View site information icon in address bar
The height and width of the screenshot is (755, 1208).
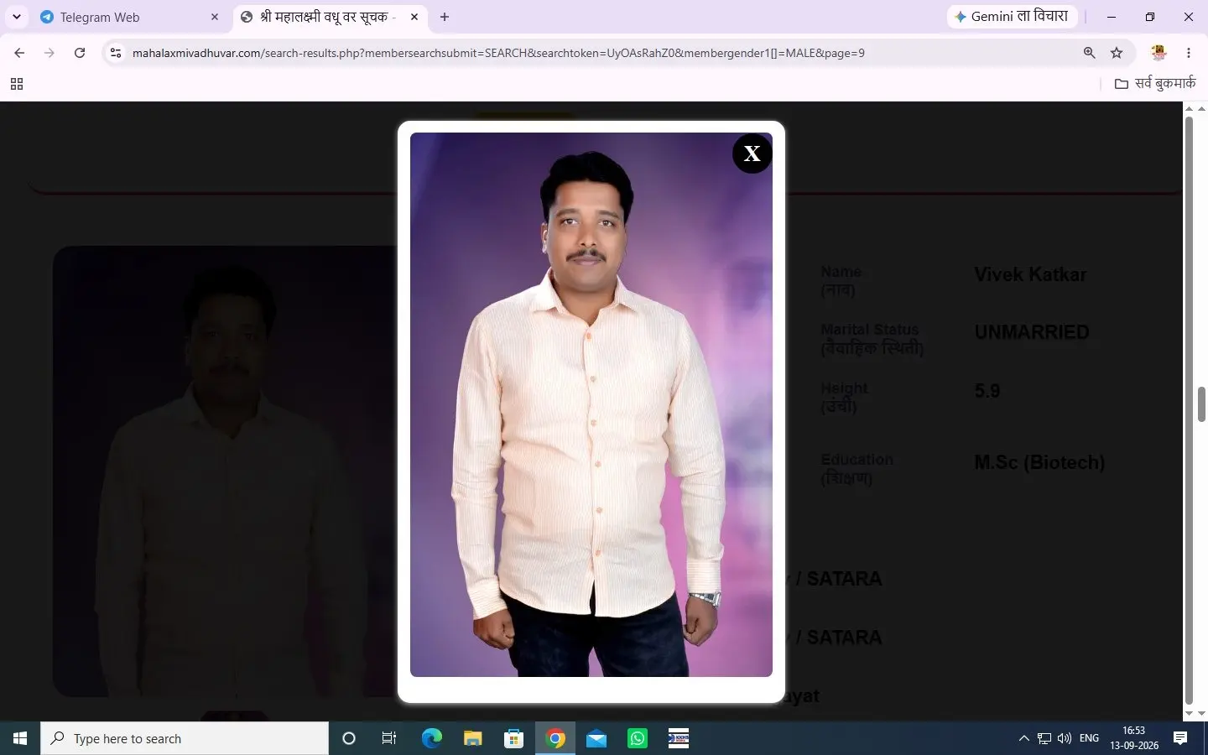pyautogui.click(x=116, y=53)
